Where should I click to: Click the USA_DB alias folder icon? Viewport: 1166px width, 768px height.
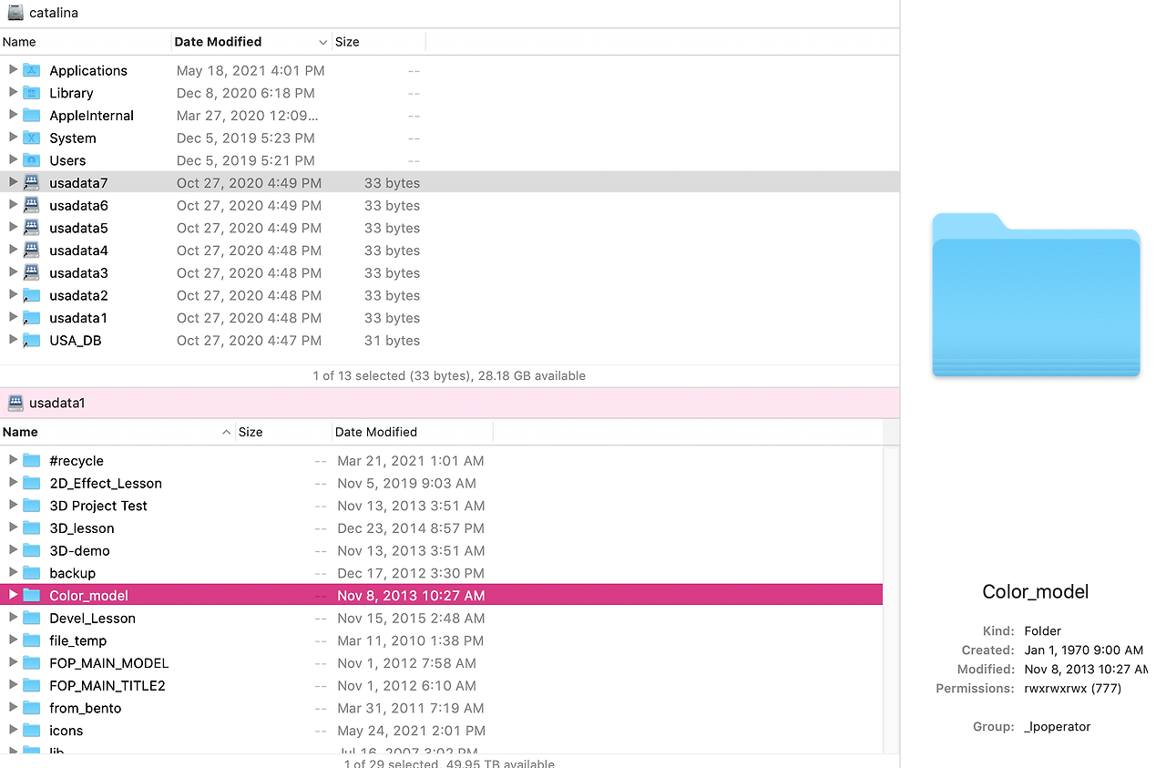coord(32,340)
